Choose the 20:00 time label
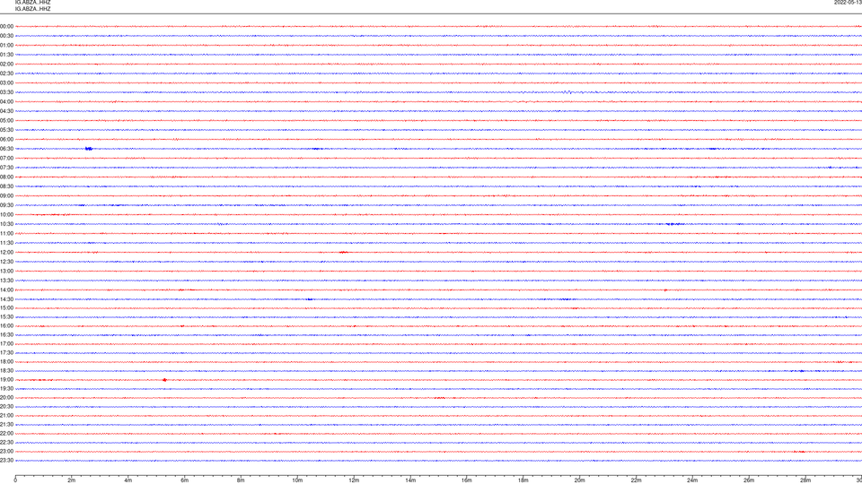862x484 pixels. 6,398
